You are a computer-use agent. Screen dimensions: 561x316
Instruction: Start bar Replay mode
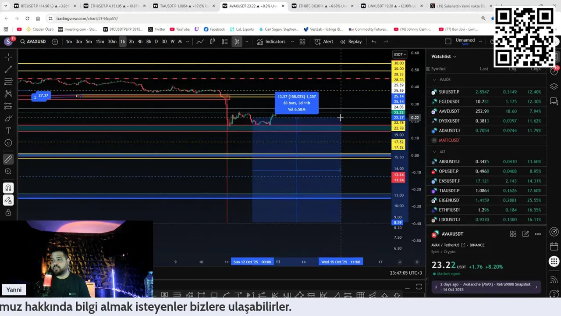click(351, 42)
